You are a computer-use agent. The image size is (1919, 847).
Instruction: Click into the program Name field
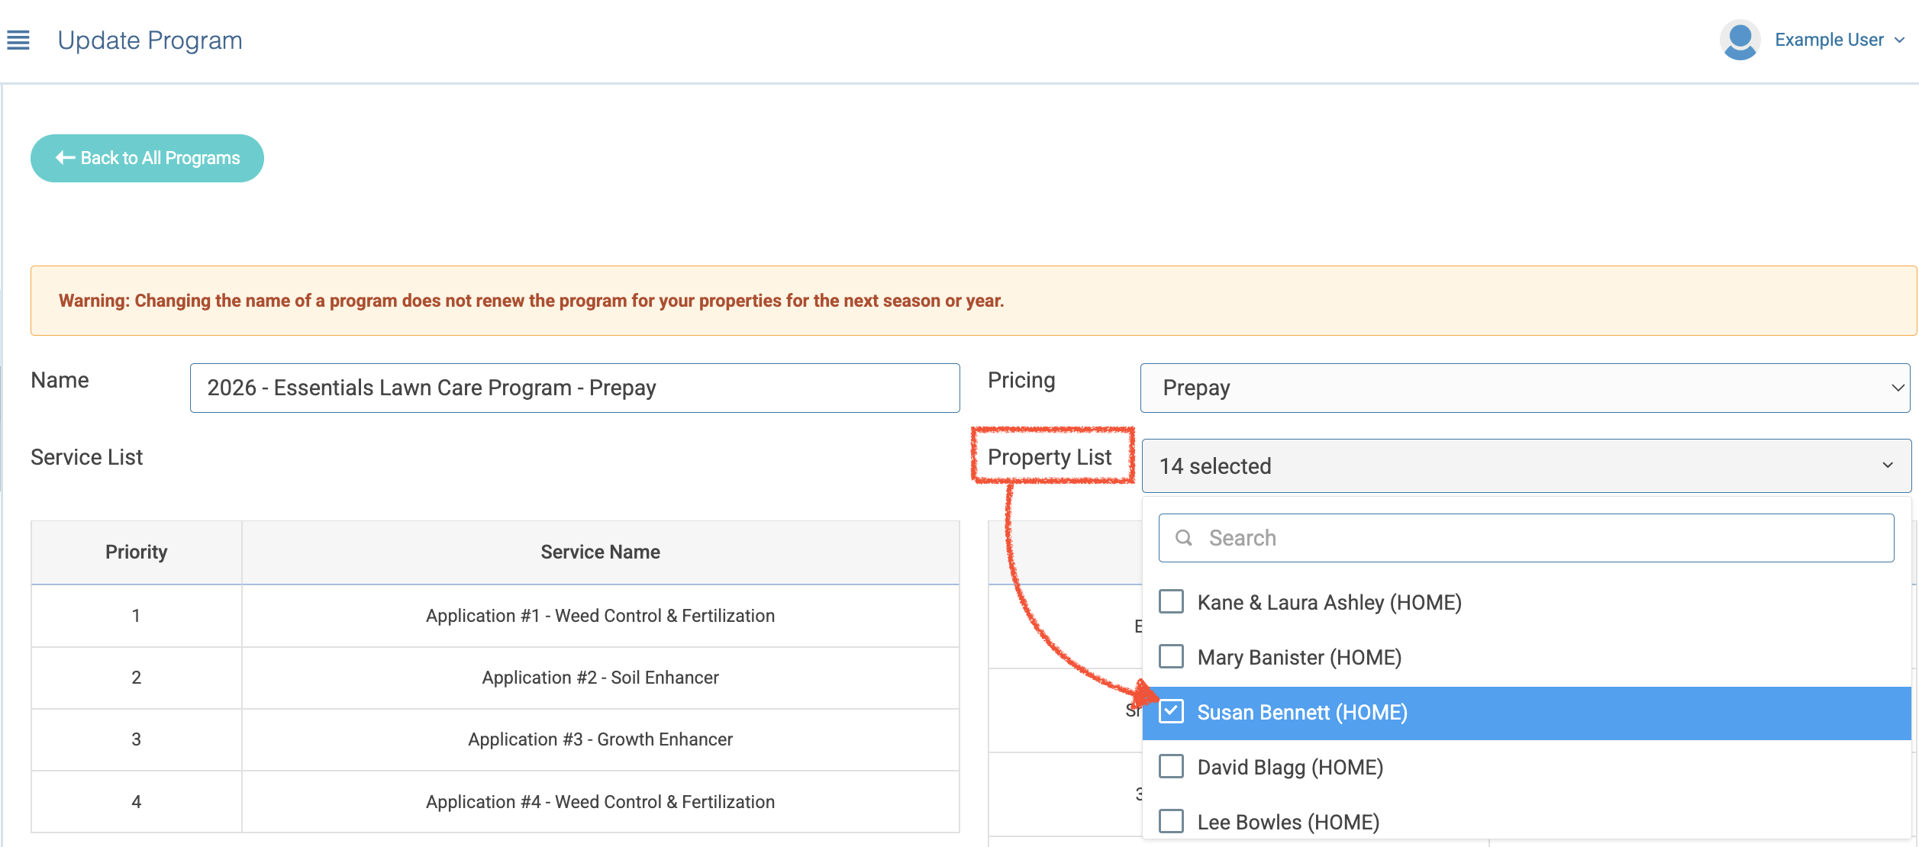[574, 388]
